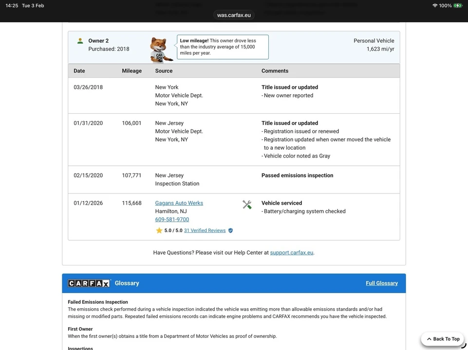
Task: Select date 01/12/2026 in table
Action: pyautogui.click(x=88, y=203)
